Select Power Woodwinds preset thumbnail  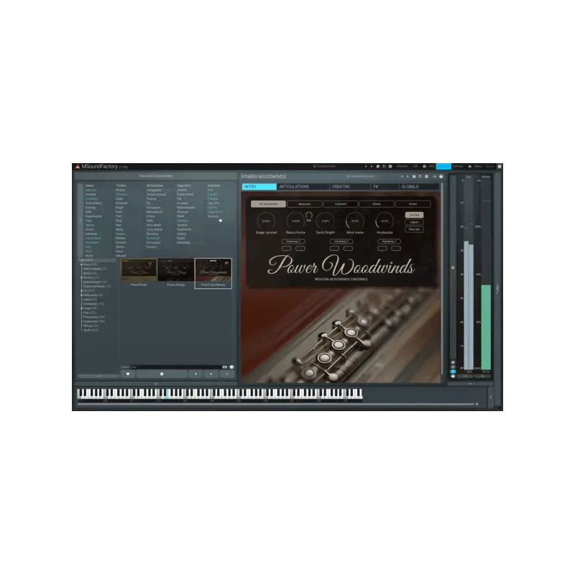[213, 273]
